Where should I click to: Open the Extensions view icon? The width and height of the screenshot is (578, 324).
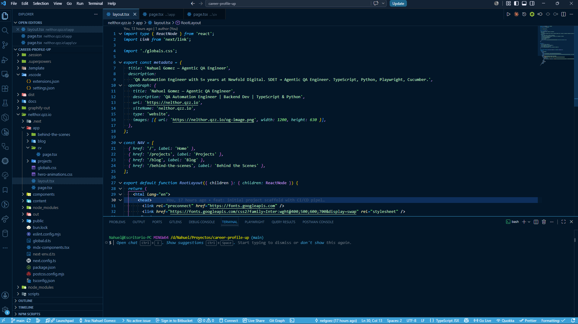tap(5, 88)
